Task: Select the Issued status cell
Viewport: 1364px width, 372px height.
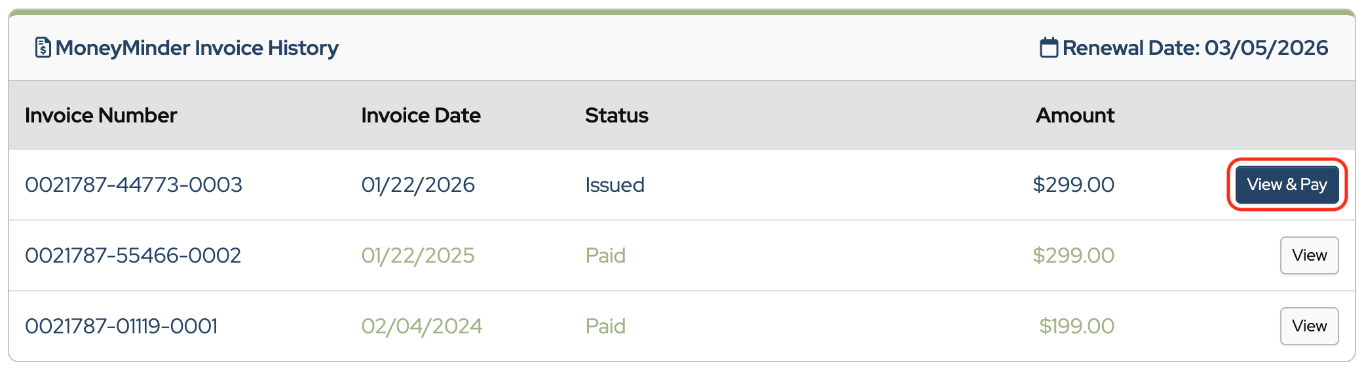Action: coord(615,185)
